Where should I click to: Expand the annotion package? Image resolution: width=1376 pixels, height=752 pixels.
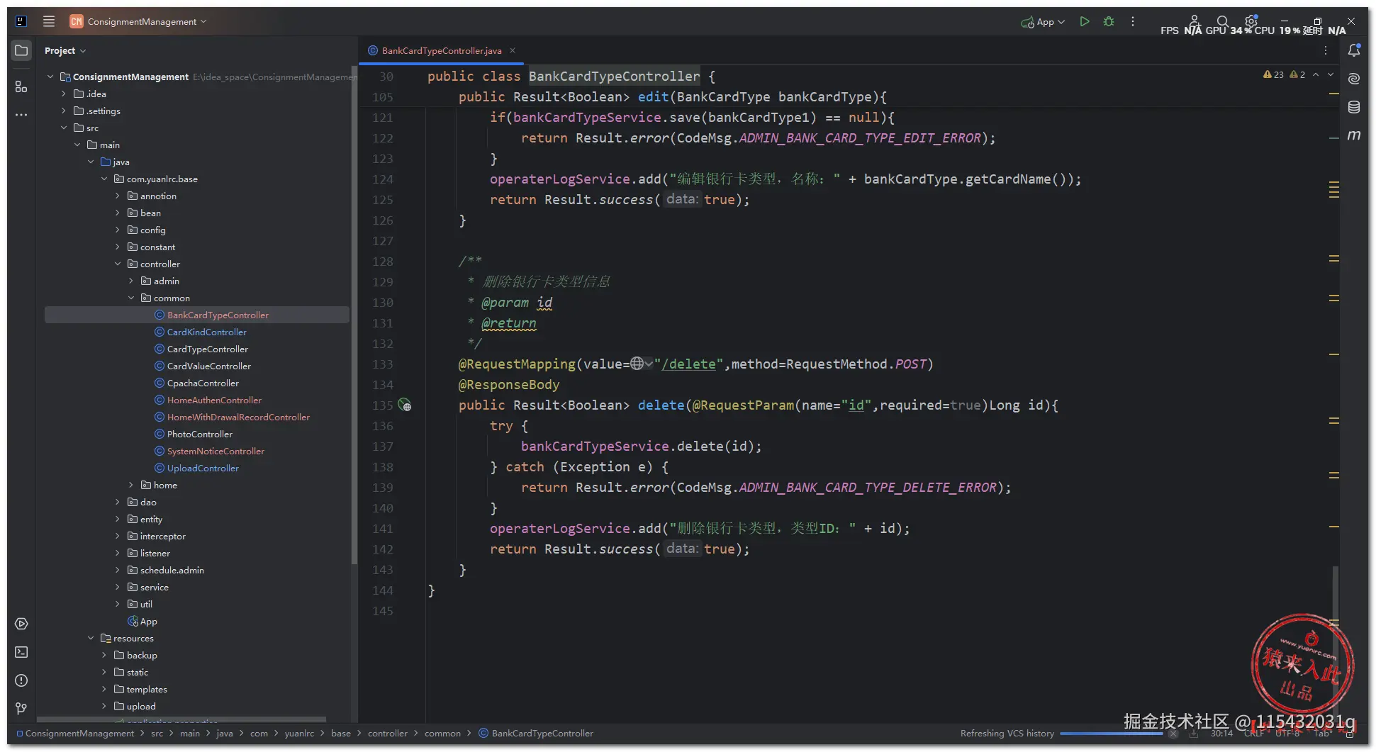(x=118, y=196)
